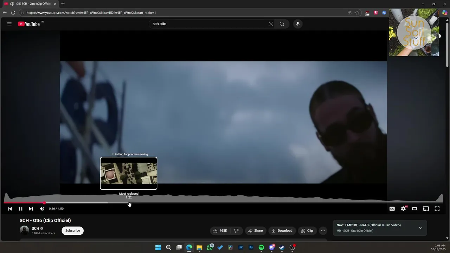Viewport: 450px width, 253px height.
Task: Cast the video to a TV
Action: click(x=426, y=209)
